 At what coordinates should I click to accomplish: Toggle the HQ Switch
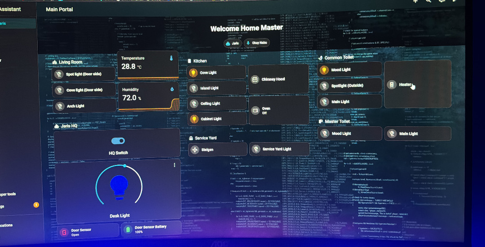tap(118, 141)
